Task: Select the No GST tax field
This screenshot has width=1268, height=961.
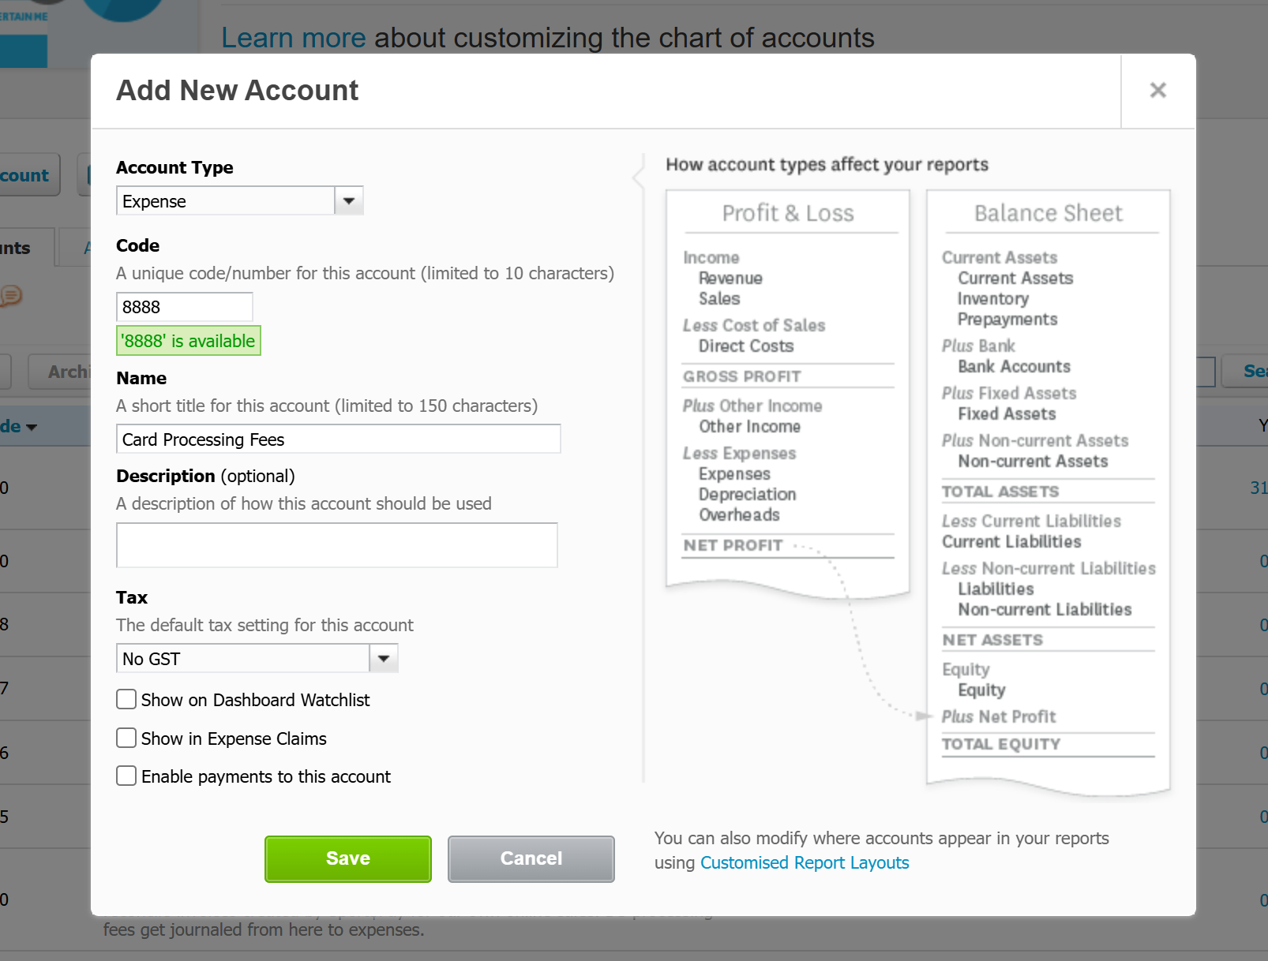Action: [x=243, y=659]
